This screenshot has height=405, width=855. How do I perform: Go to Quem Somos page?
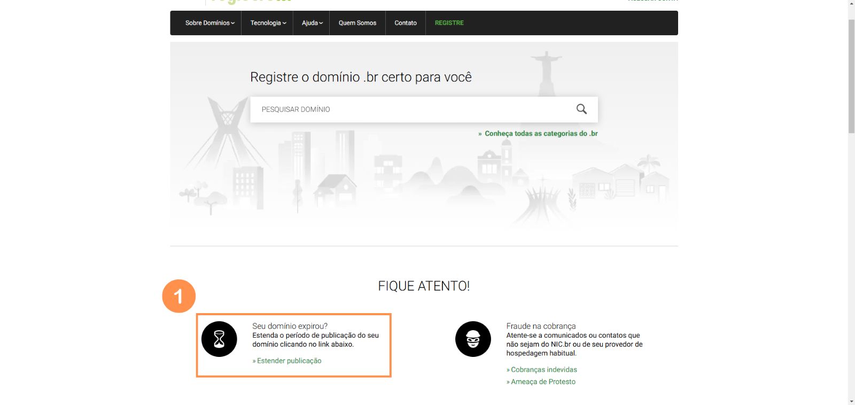tap(357, 23)
